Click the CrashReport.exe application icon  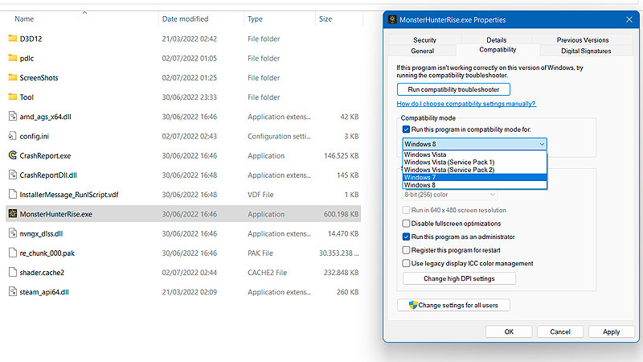(12, 155)
